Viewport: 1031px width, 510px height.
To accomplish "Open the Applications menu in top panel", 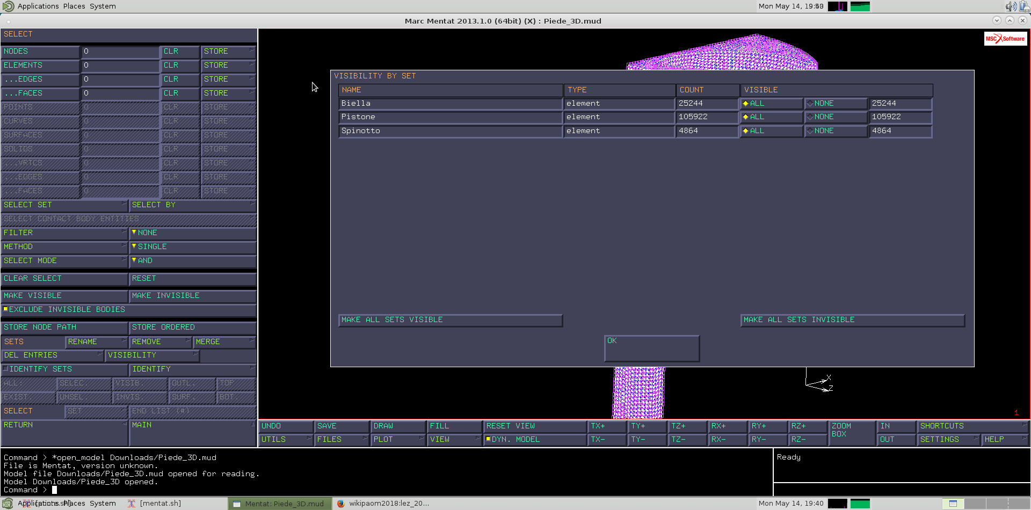I will click(38, 6).
